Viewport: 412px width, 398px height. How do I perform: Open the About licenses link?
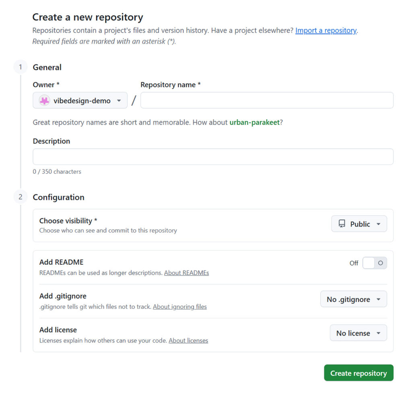pyautogui.click(x=188, y=340)
